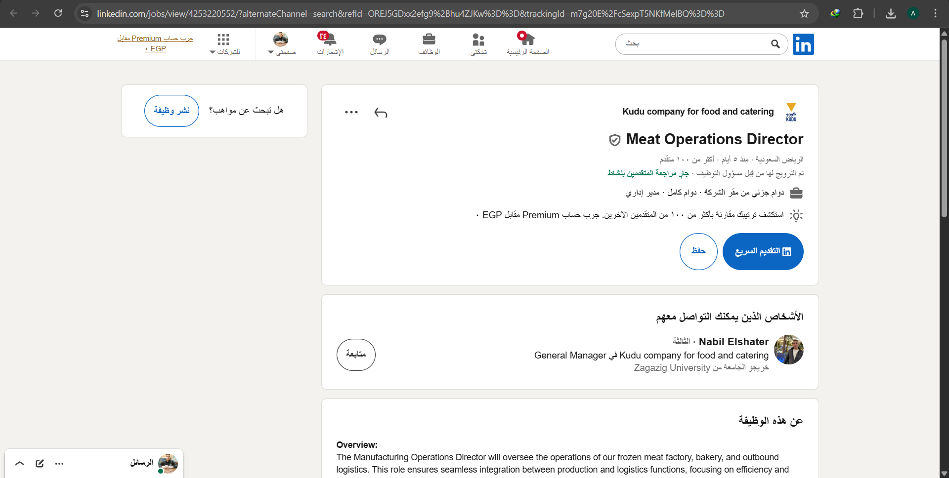949x478 pixels.
Task: Click the search magnifier icon
Action: pyautogui.click(x=776, y=44)
